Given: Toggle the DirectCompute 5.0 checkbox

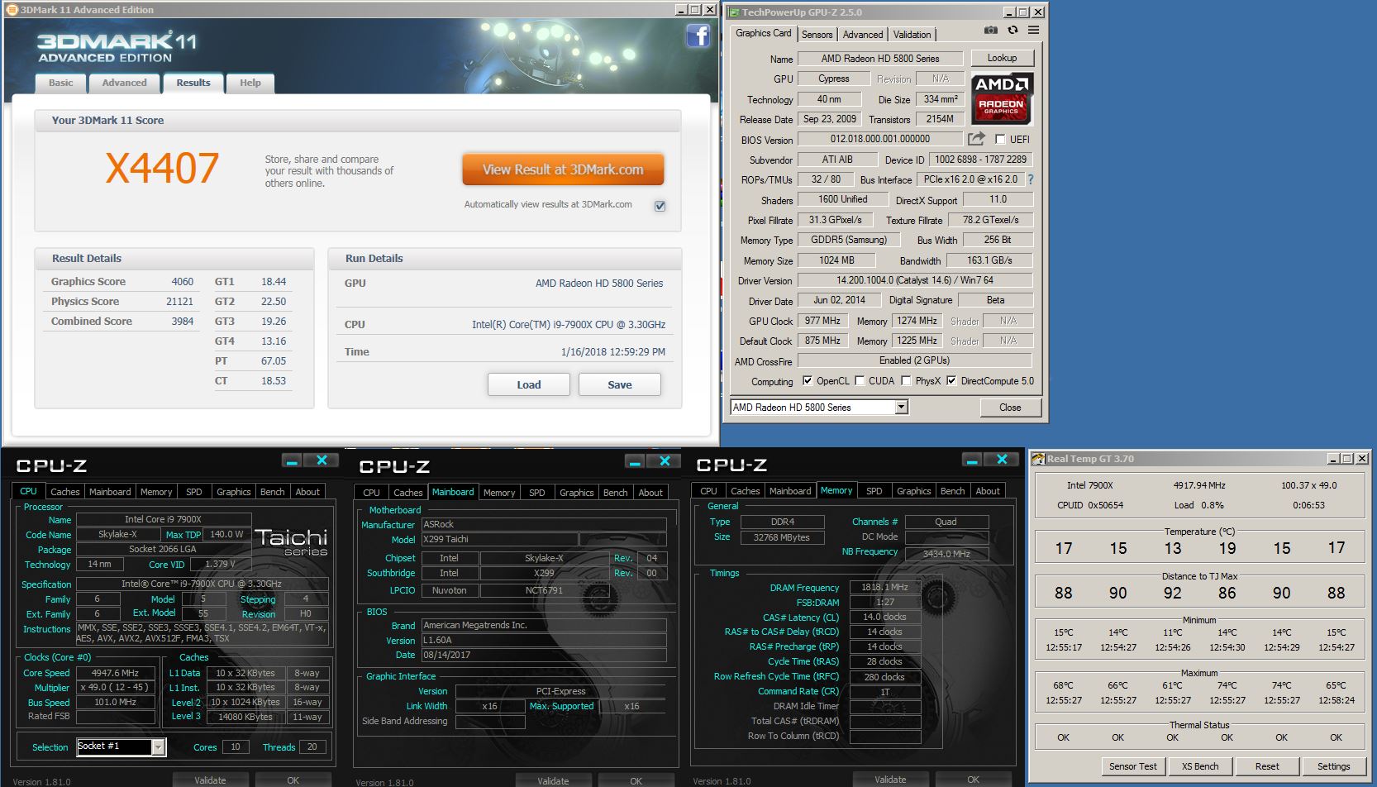Looking at the screenshot, I should pos(951,381).
